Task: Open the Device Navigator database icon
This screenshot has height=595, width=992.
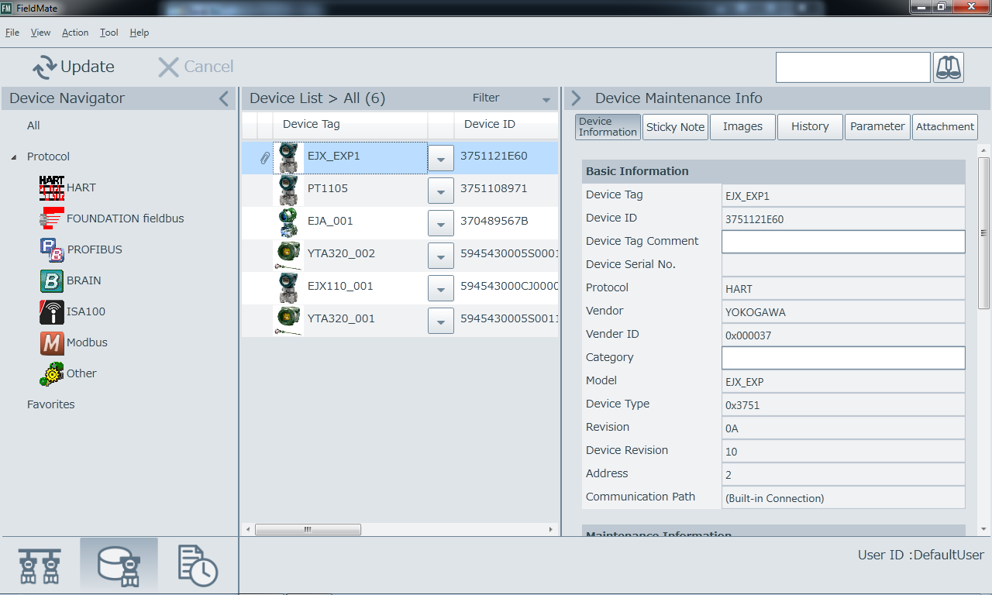Action: pyautogui.click(x=119, y=566)
